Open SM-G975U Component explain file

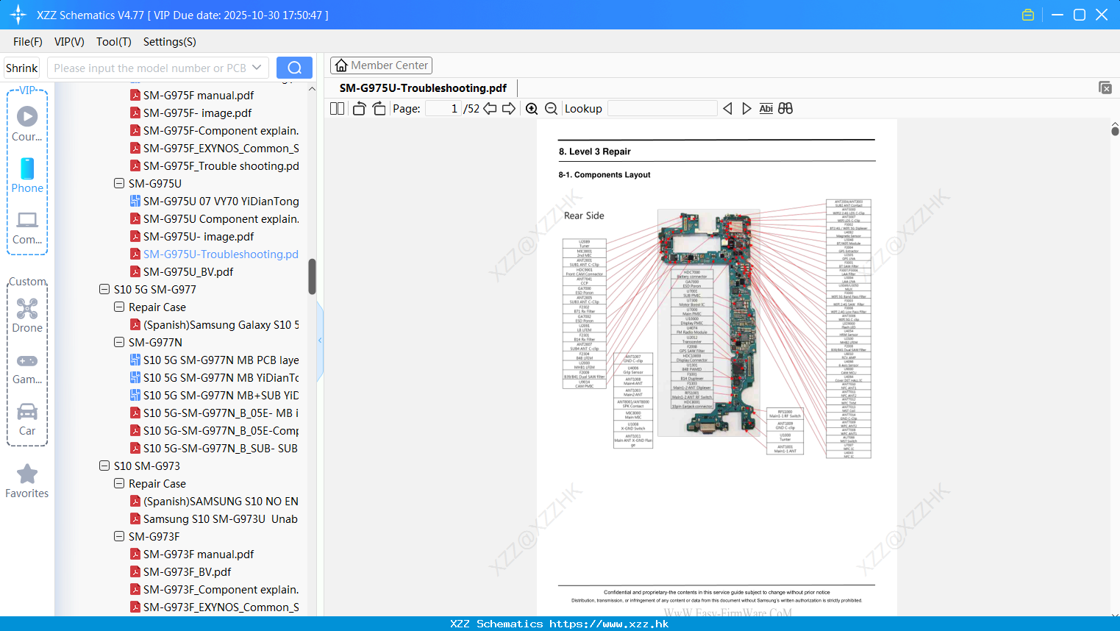pos(215,218)
